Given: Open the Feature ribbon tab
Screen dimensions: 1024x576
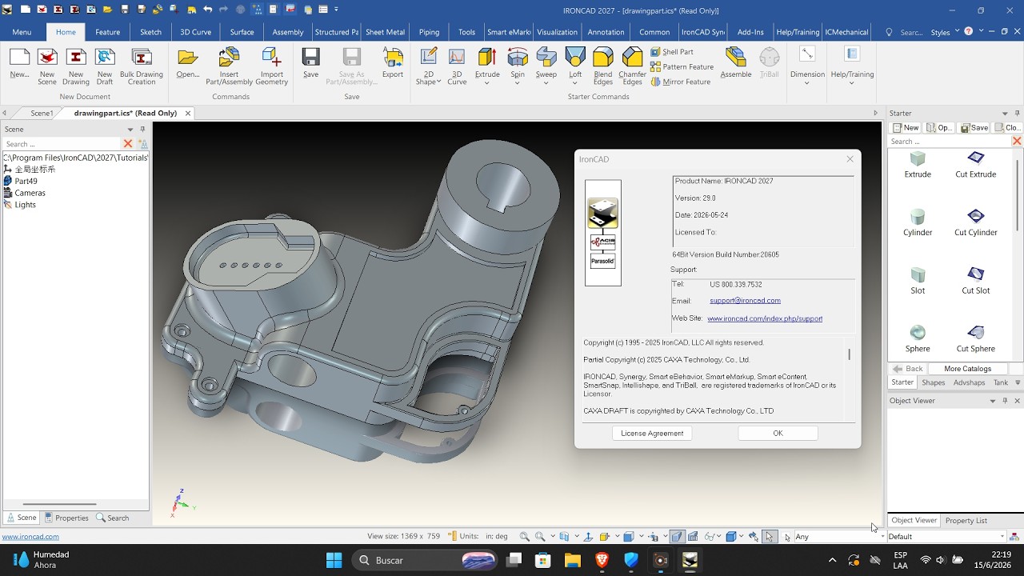Looking at the screenshot, I should coord(107,32).
